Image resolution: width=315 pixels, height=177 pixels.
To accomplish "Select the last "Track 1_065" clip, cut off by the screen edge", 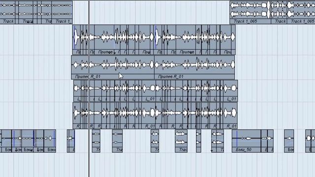I will pos(301,12).
